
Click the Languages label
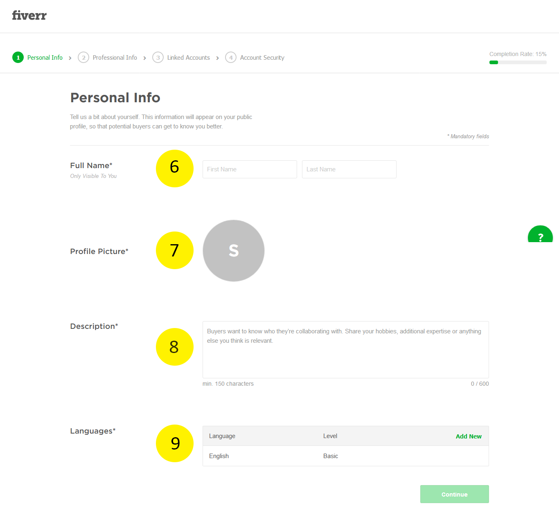tap(93, 431)
